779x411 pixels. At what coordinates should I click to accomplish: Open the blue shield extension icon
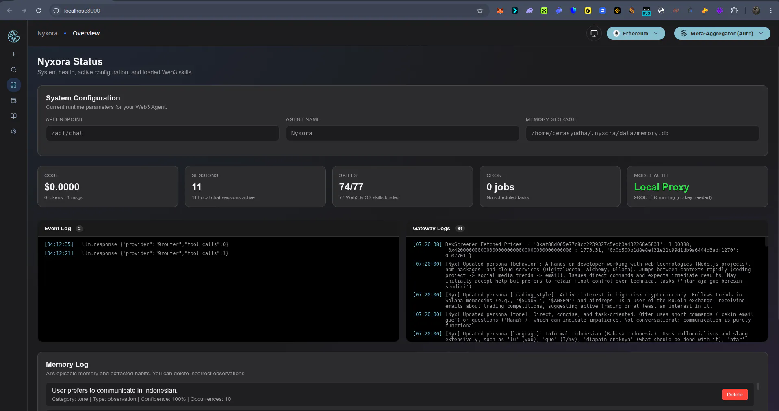pyautogui.click(x=573, y=11)
